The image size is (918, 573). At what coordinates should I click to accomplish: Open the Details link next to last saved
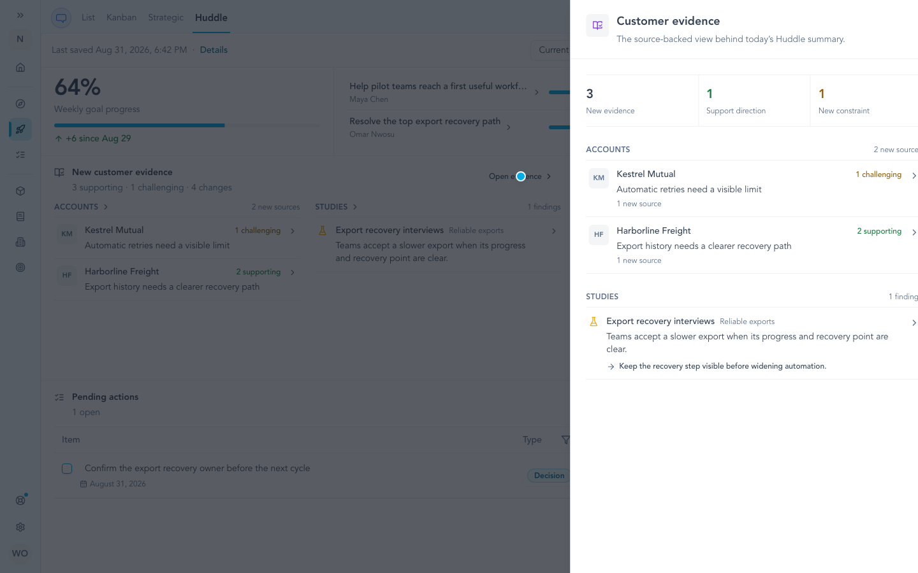click(x=214, y=50)
